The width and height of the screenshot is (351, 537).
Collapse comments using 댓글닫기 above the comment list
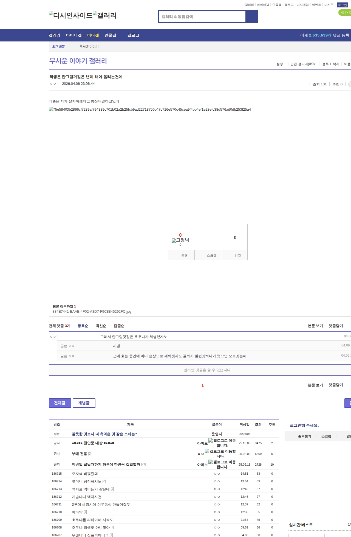(x=336, y=326)
